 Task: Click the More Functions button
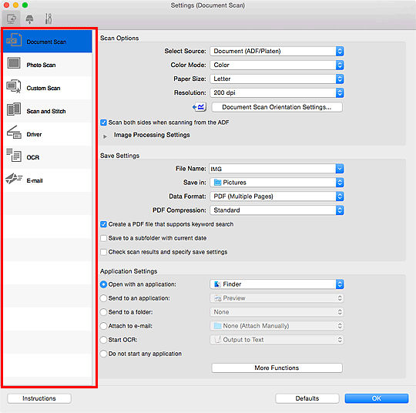(277, 368)
